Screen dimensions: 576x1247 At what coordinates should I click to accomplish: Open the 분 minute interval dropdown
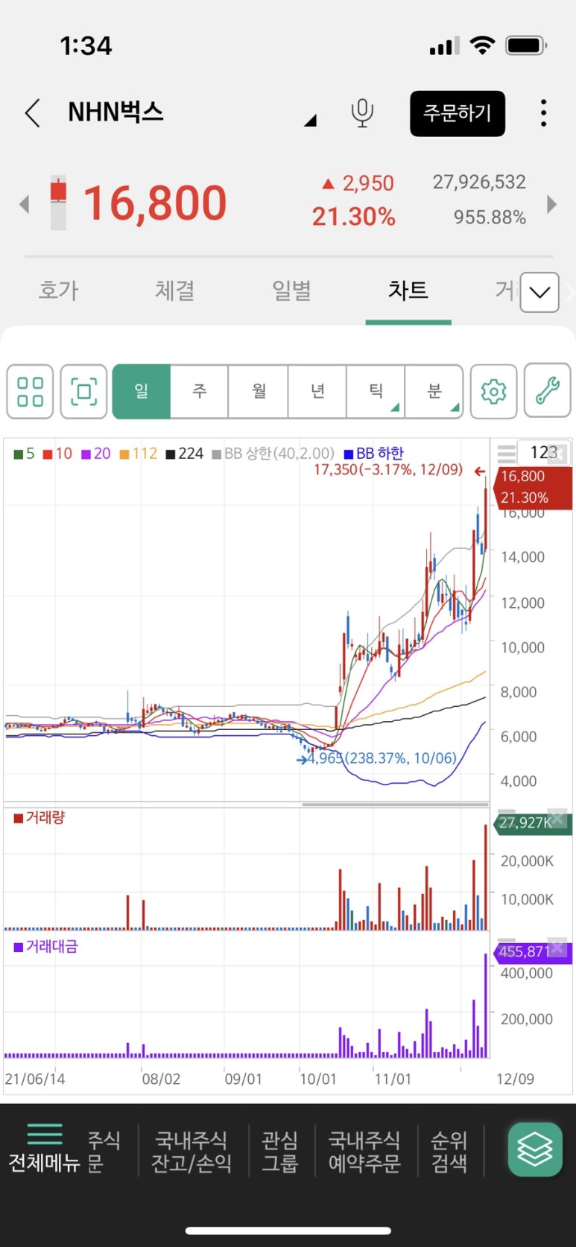tap(434, 391)
